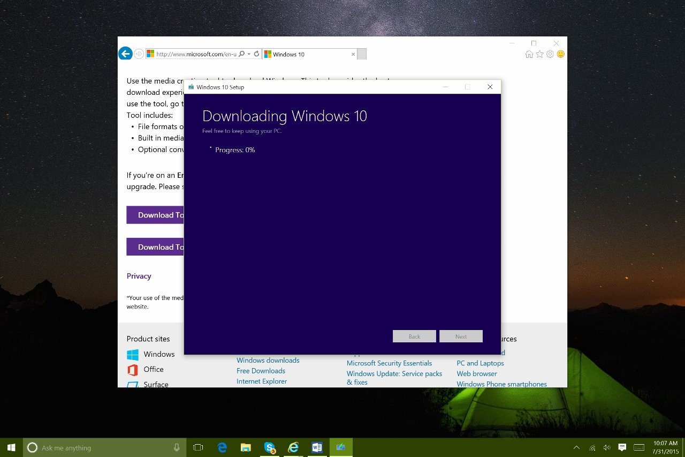Launch Microsoft Edge from the taskbar
The image size is (685, 457).
coord(222,448)
